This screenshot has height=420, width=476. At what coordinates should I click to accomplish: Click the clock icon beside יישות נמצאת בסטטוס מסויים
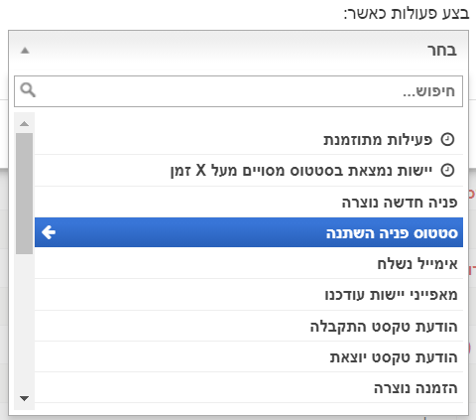click(447, 171)
